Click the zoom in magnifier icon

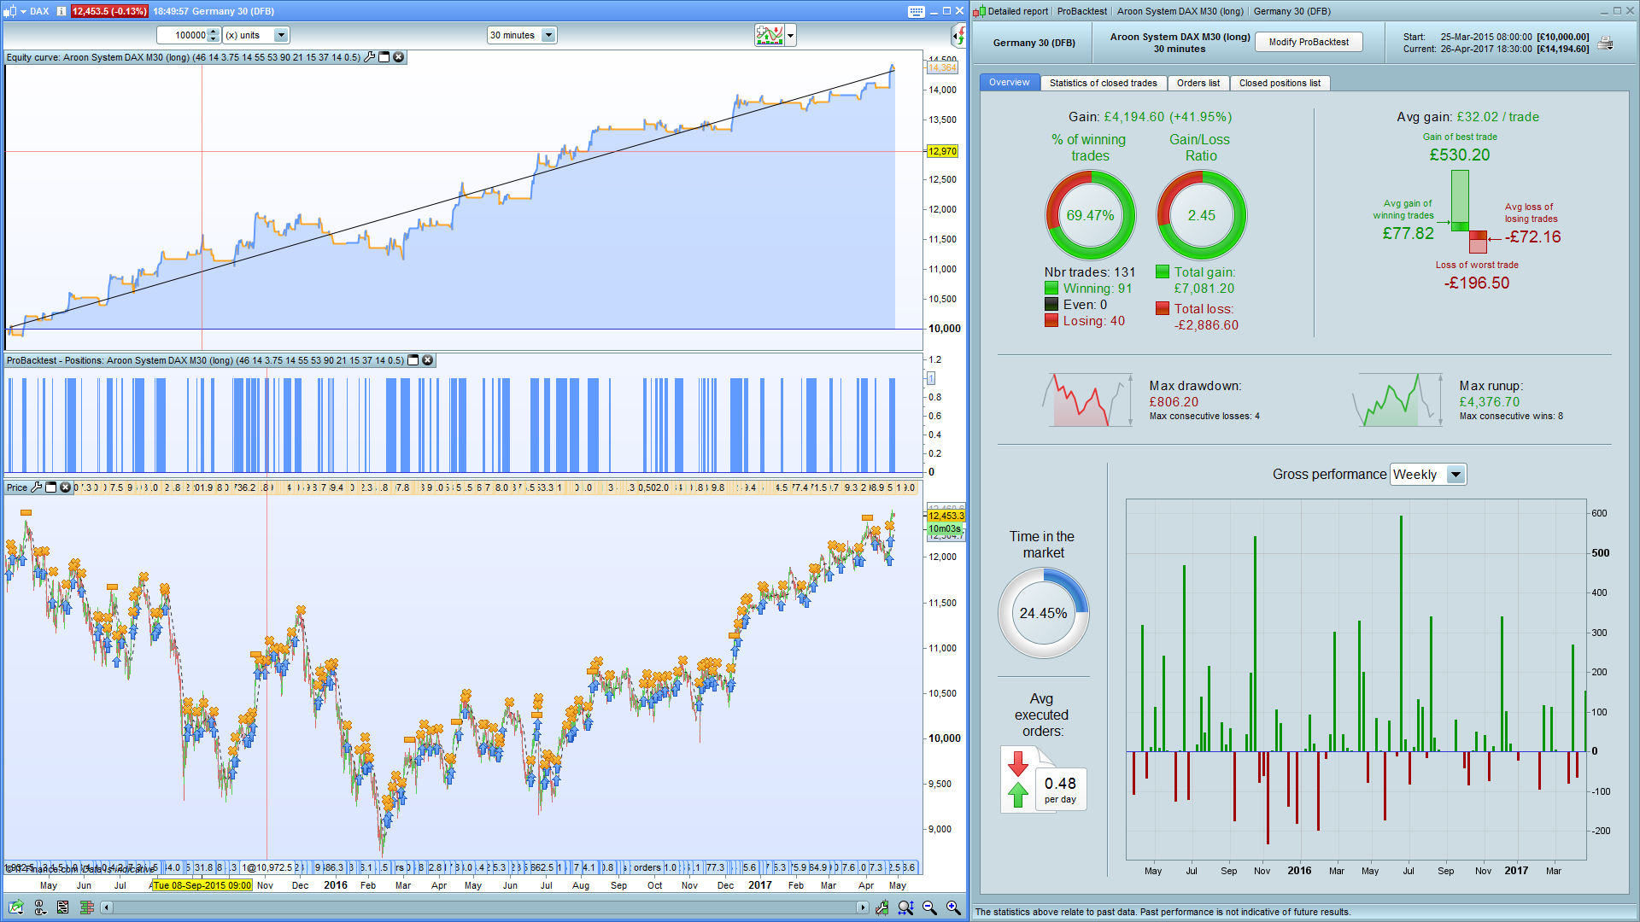[x=953, y=907]
